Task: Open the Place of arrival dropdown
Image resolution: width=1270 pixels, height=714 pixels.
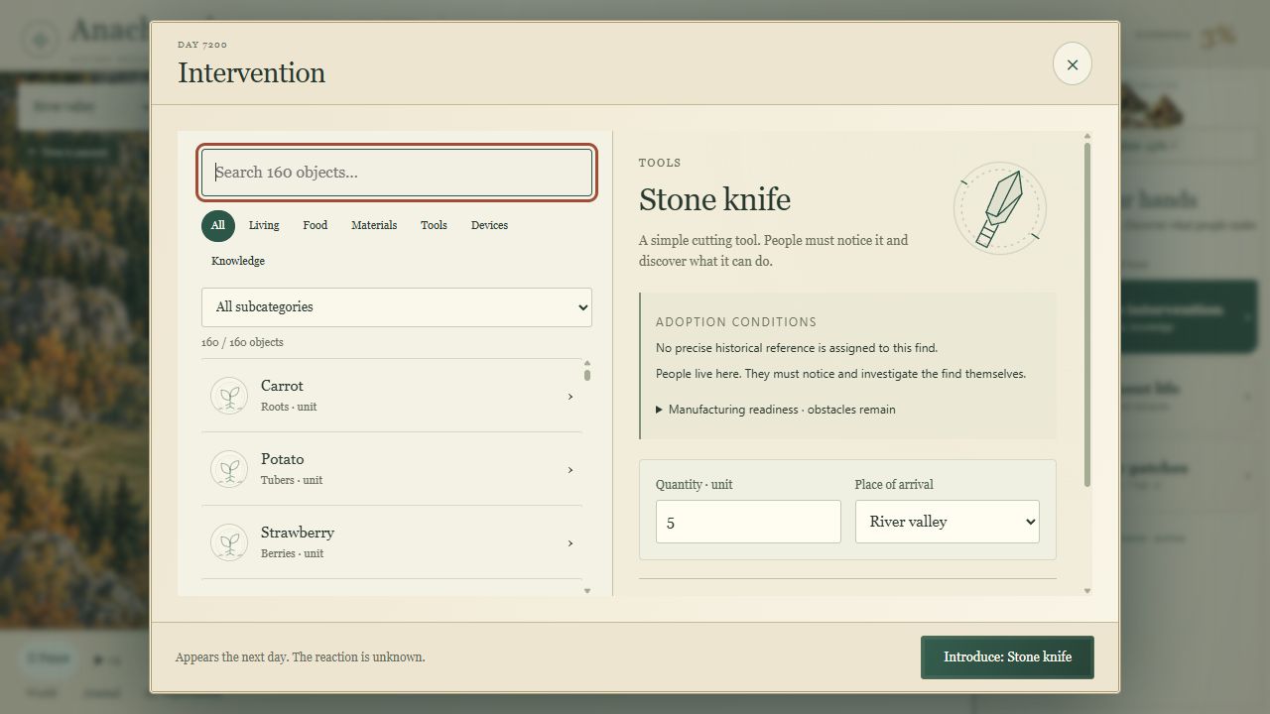Action: point(948,522)
